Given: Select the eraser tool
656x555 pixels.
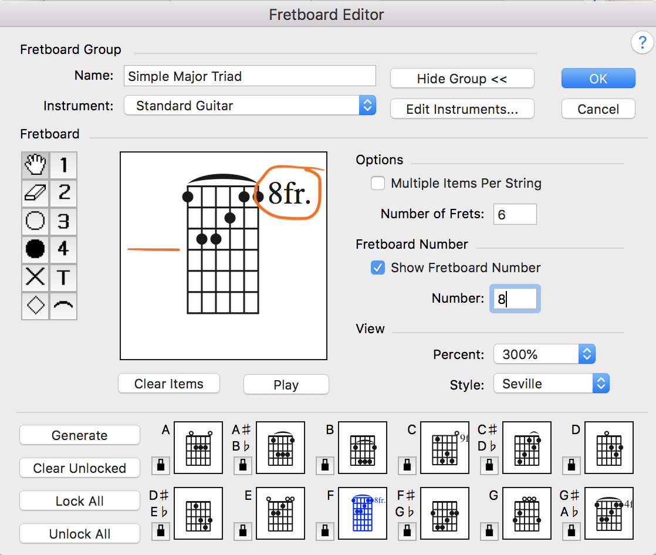Looking at the screenshot, I should [x=36, y=193].
